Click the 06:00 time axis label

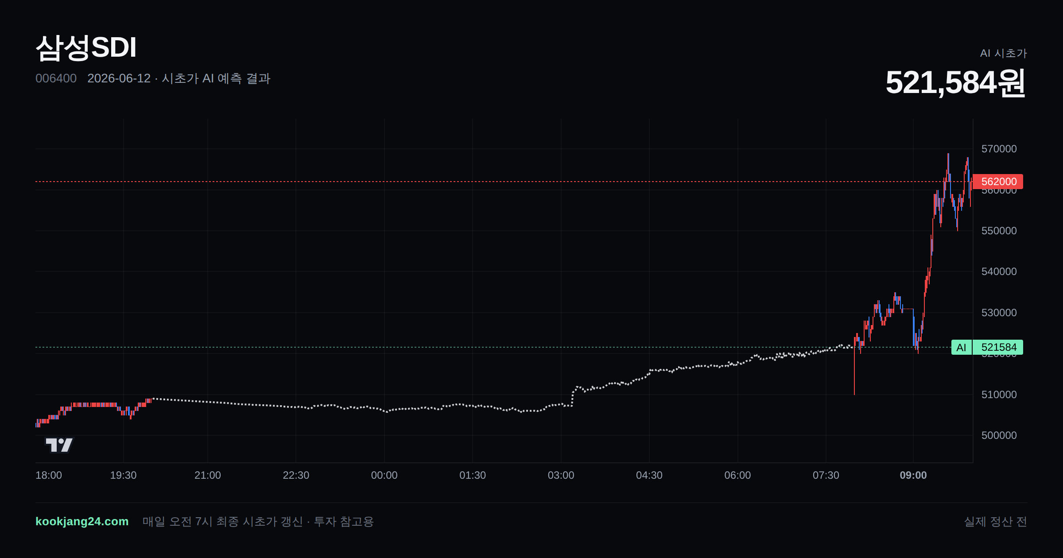pyautogui.click(x=737, y=475)
